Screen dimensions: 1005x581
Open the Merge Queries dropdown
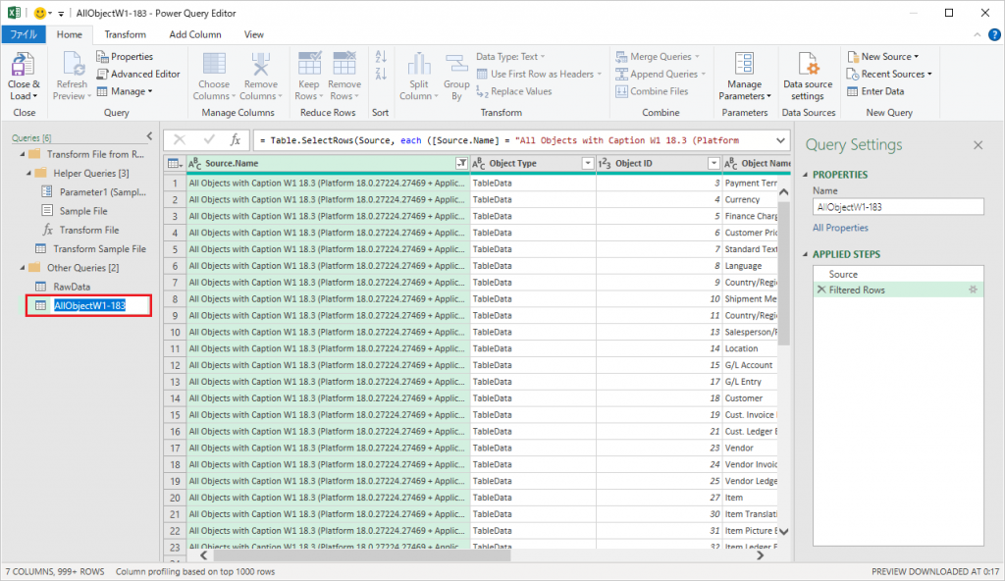pyautogui.click(x=658, y=57)
